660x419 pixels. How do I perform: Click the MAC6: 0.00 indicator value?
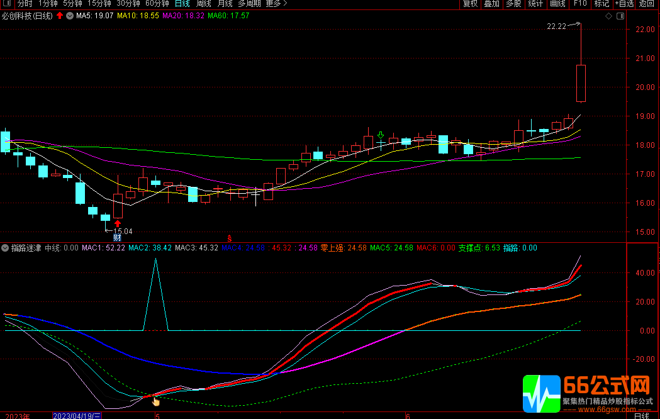[436, 248]
